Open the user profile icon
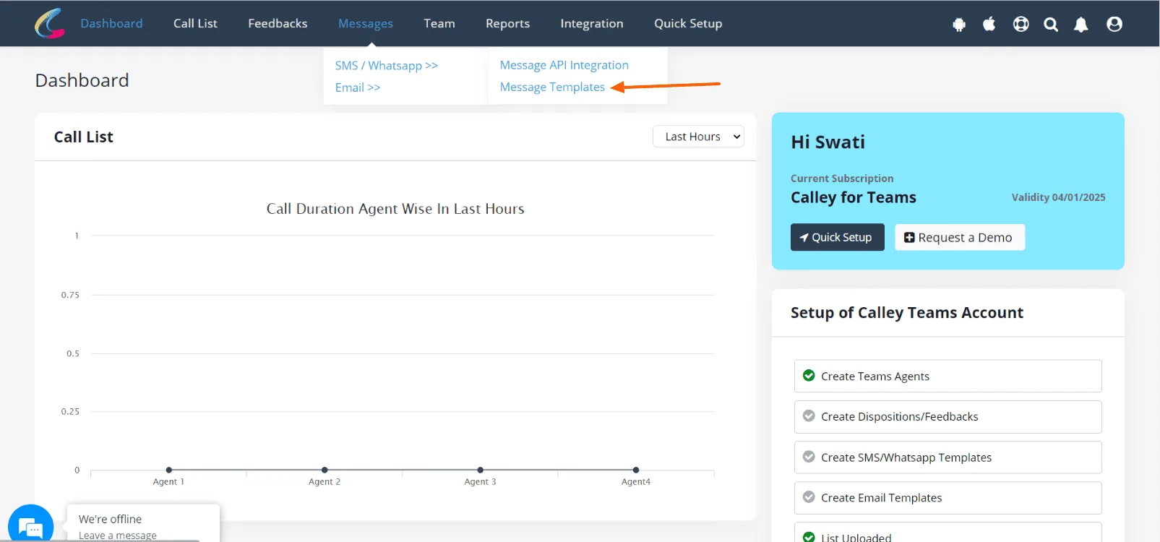This screenshot has height=542, width=1160. click(x=1114, y=24)
